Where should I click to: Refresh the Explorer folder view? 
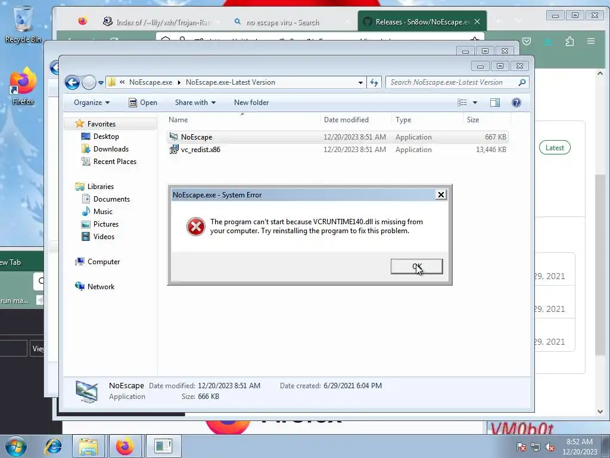[374, 82]
